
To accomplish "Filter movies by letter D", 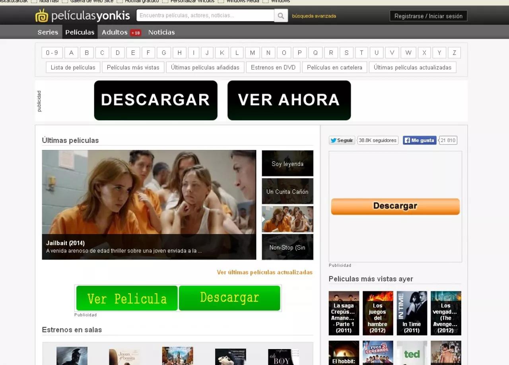I will click(x=118, y=53).
